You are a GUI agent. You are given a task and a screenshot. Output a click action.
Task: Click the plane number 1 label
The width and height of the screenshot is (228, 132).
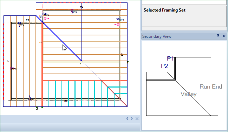click(x=81, y=64)
